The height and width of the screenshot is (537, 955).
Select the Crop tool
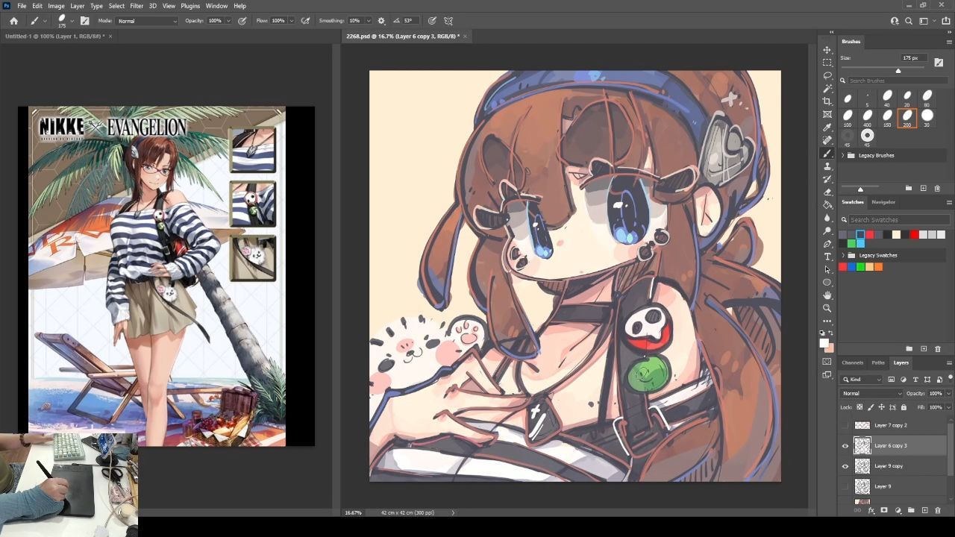[x=827, y=101]
